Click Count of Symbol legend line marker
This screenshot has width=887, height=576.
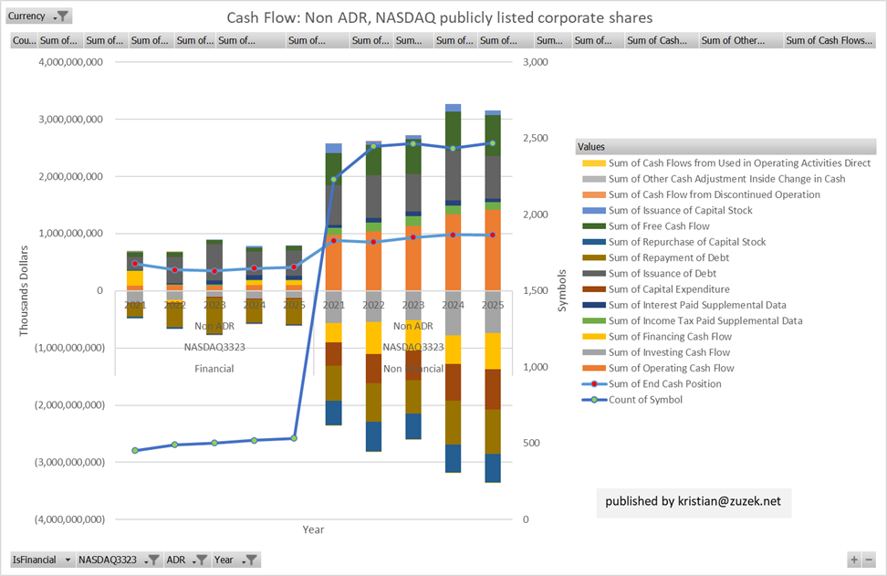click(593, 400)
